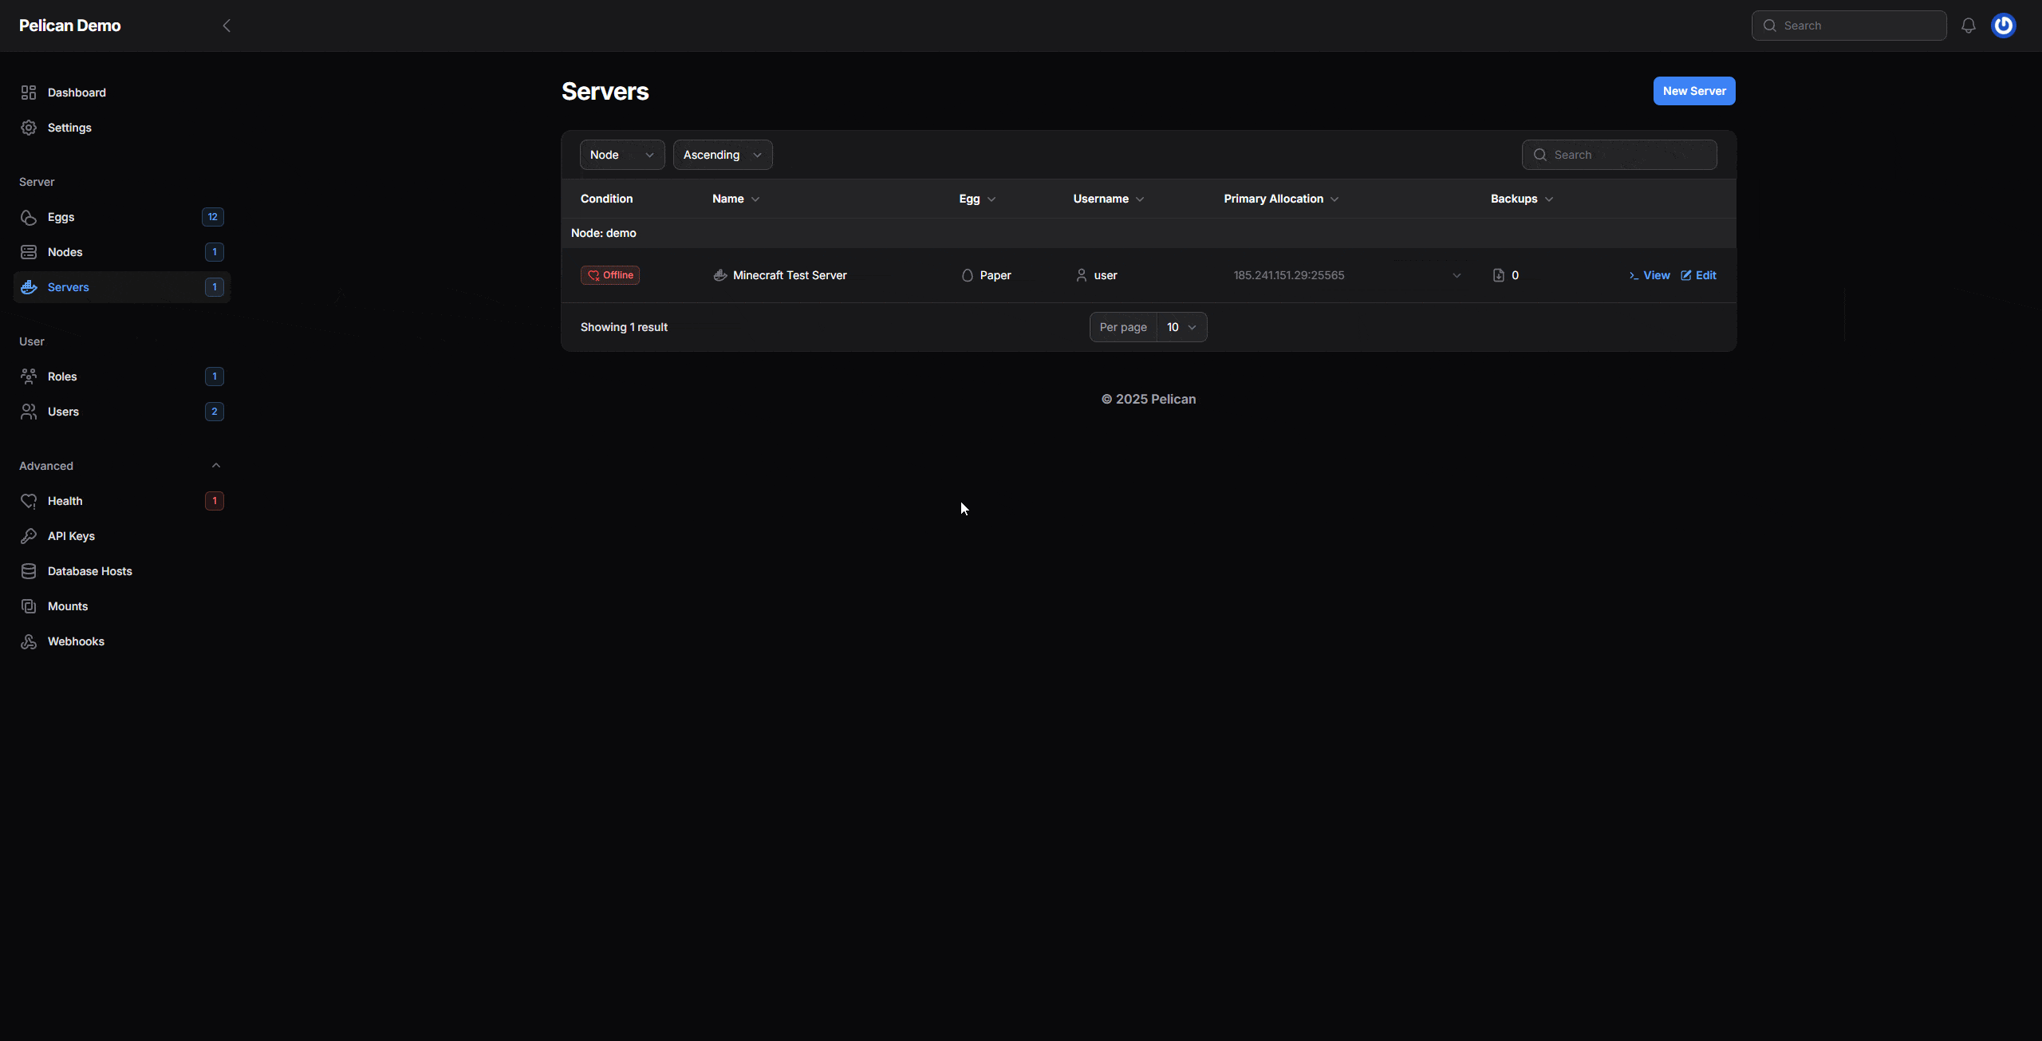2042x1041 pixels.
Task: Open the Health section
Action: 65,501
